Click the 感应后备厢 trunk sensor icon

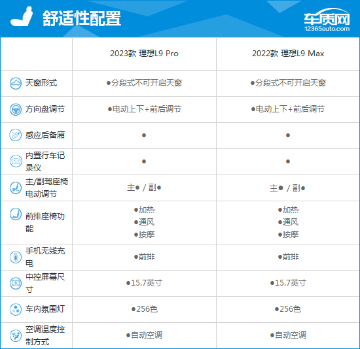16,135
